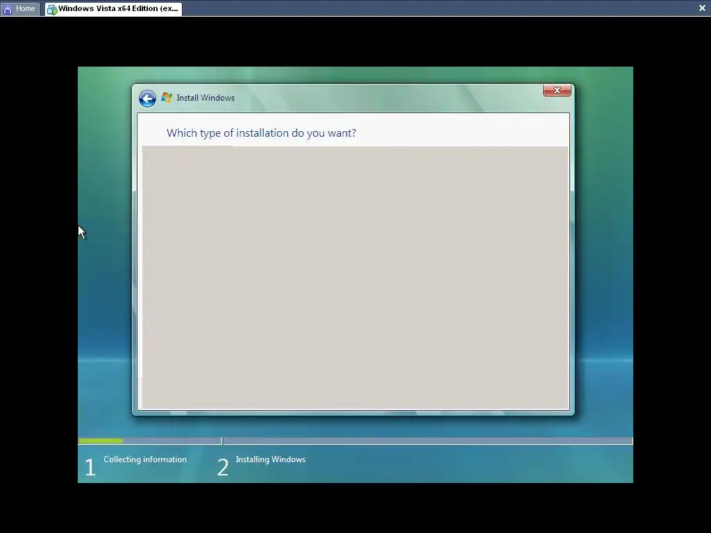The width and height of the screenshot is (711, 533).
Task: Click the Home house icon
Action: point(8,9)
